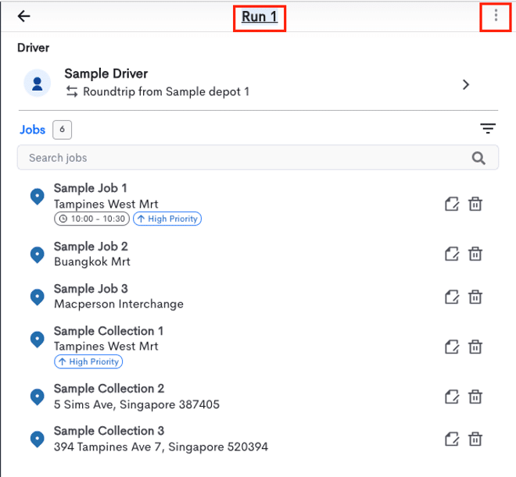
Task: Edit Sample Collection 2
Action: [452, 397]
